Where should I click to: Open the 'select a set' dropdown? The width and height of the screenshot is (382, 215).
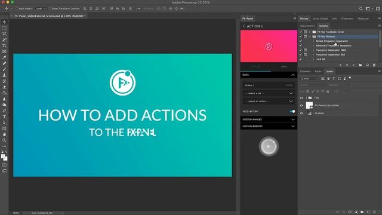(x=269, y=93)
